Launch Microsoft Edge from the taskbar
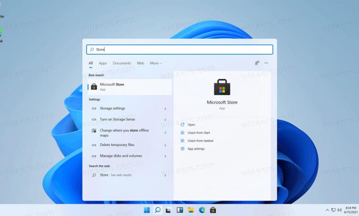Screen dimensions: 359x216 (x=202, y=210)
